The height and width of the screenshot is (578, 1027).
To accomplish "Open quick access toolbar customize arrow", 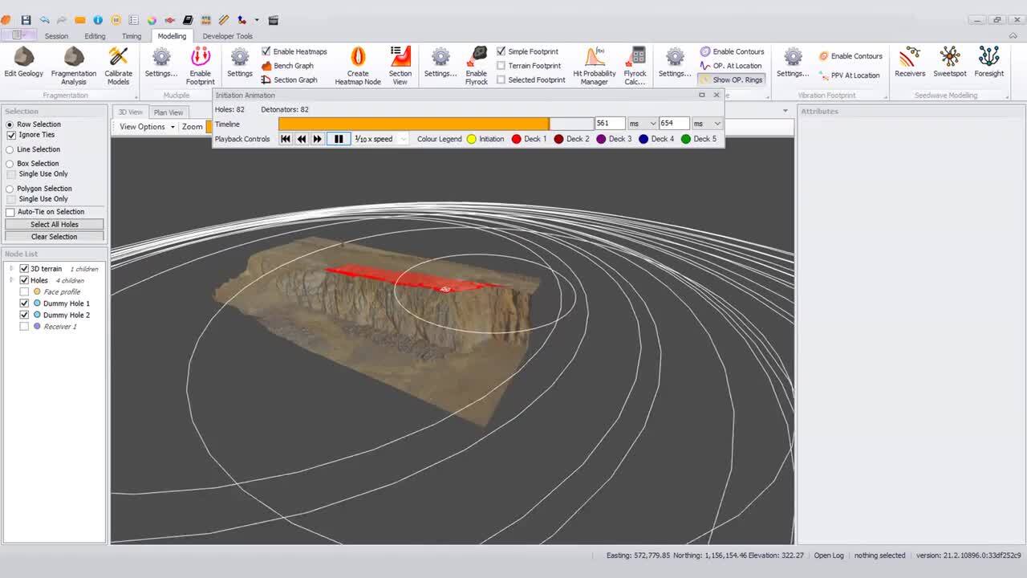I will (257, 20).
